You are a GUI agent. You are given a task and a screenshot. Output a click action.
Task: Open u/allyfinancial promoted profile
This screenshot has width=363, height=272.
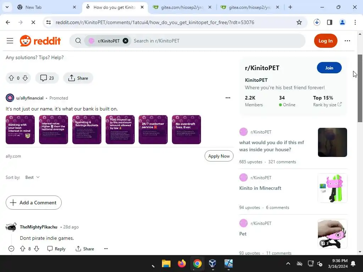coord(30,98)
